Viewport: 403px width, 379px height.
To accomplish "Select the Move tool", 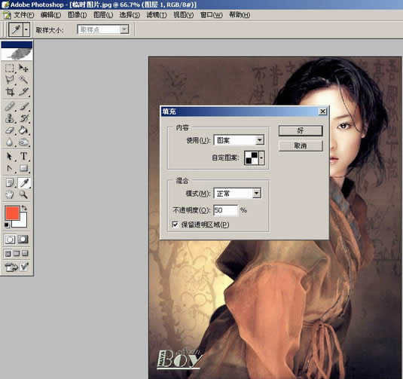I will (x=23, y=68).
